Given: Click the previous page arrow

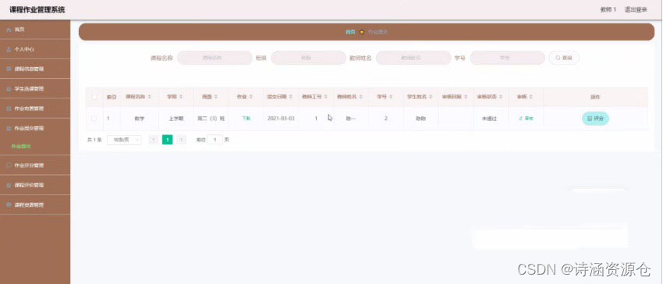Looking at the screenshot, I should [x=154, y=140].
